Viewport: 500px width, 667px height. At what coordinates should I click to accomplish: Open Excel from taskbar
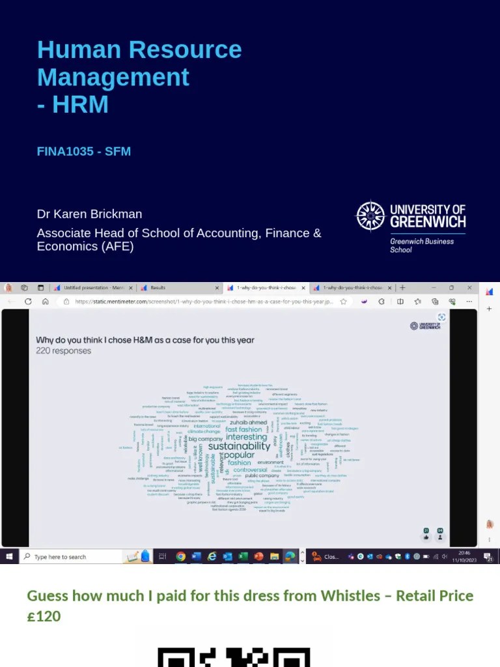coord(243,556)
